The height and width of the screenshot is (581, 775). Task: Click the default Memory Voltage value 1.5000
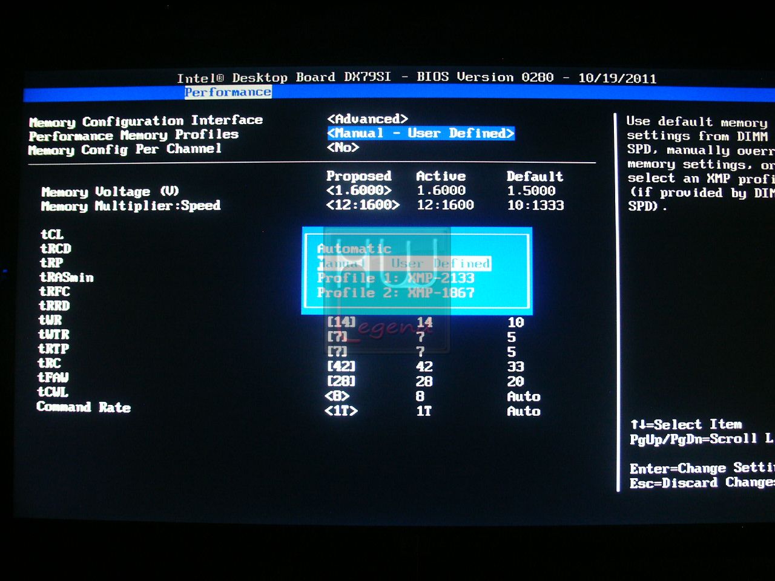[x=531, y=191]
